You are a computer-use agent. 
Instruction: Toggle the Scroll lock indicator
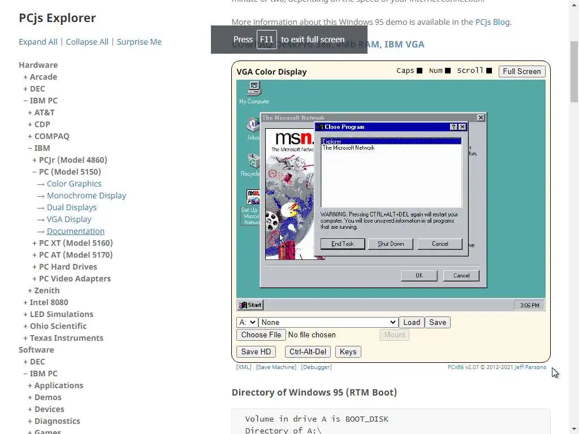click(489, 71)
